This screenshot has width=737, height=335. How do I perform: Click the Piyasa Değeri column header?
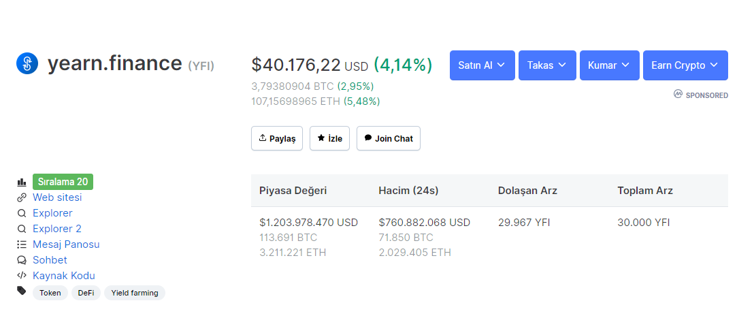click(293, 191)
